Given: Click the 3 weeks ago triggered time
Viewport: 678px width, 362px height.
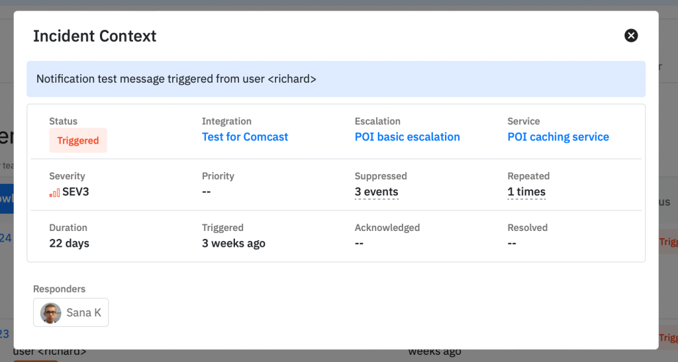Looking at the screenshot, I should coord(233,243).
